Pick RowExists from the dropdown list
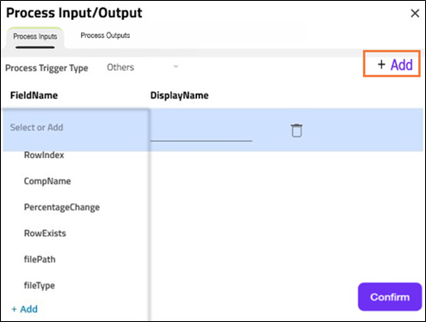The height and width of the screenshot is (322, 426). click(x=45, y=234)
